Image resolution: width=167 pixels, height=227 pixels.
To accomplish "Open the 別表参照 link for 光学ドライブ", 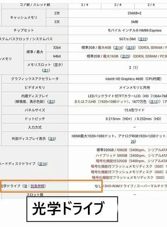I will [38, 186].
